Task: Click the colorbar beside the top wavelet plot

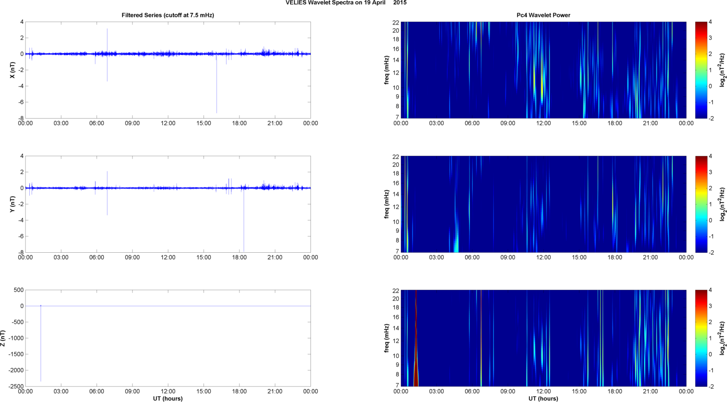Action: (x=701, y=70)
